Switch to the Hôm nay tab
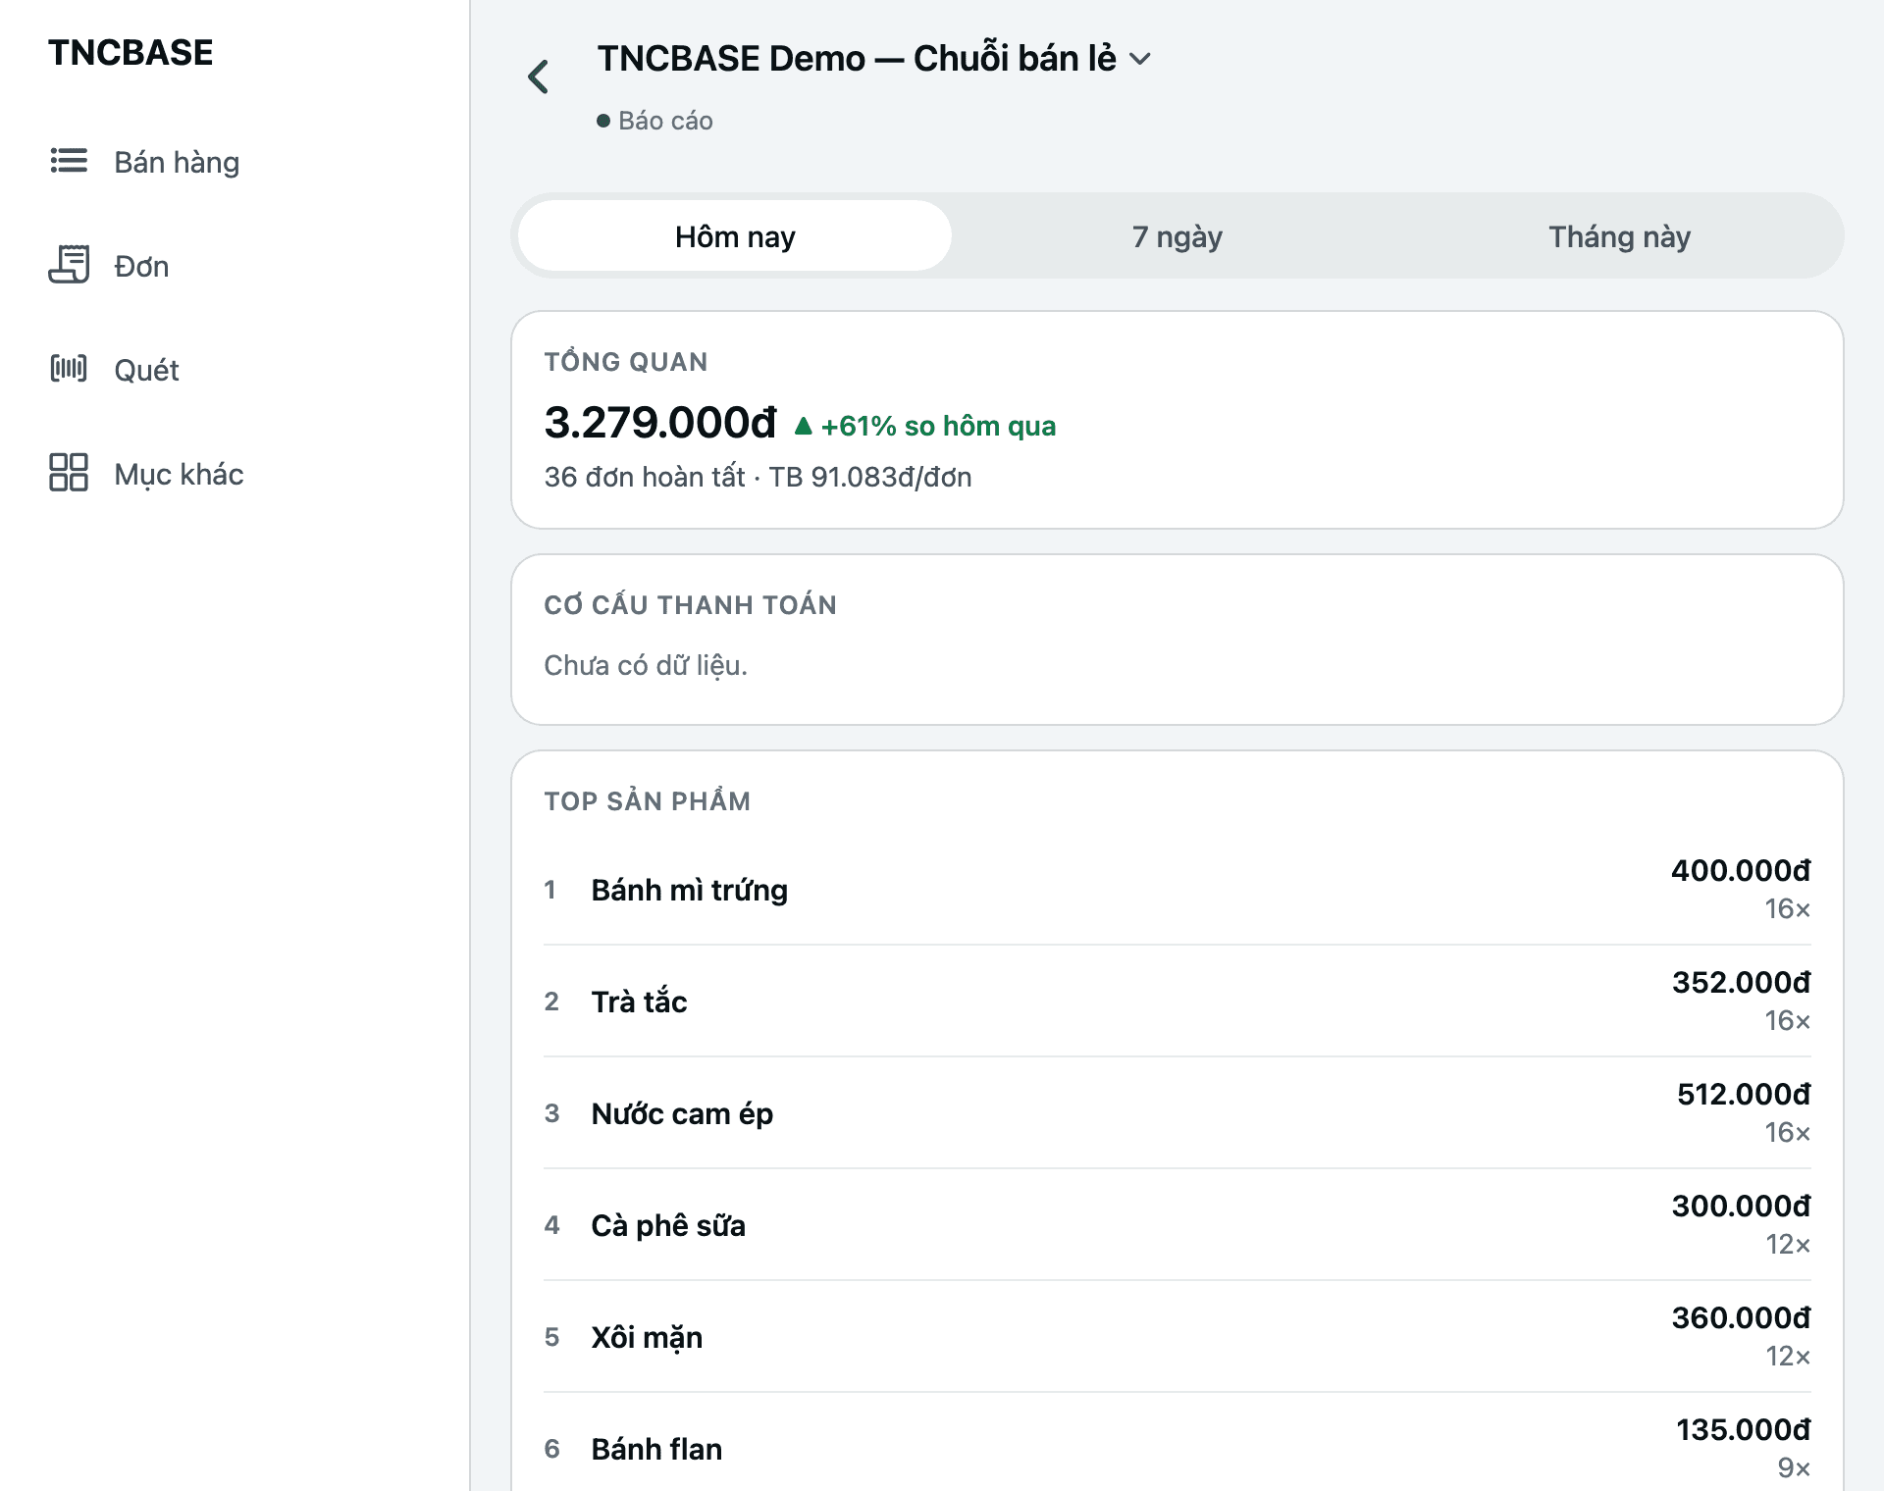The image size is (1884, 1491). tap(735, 236)
